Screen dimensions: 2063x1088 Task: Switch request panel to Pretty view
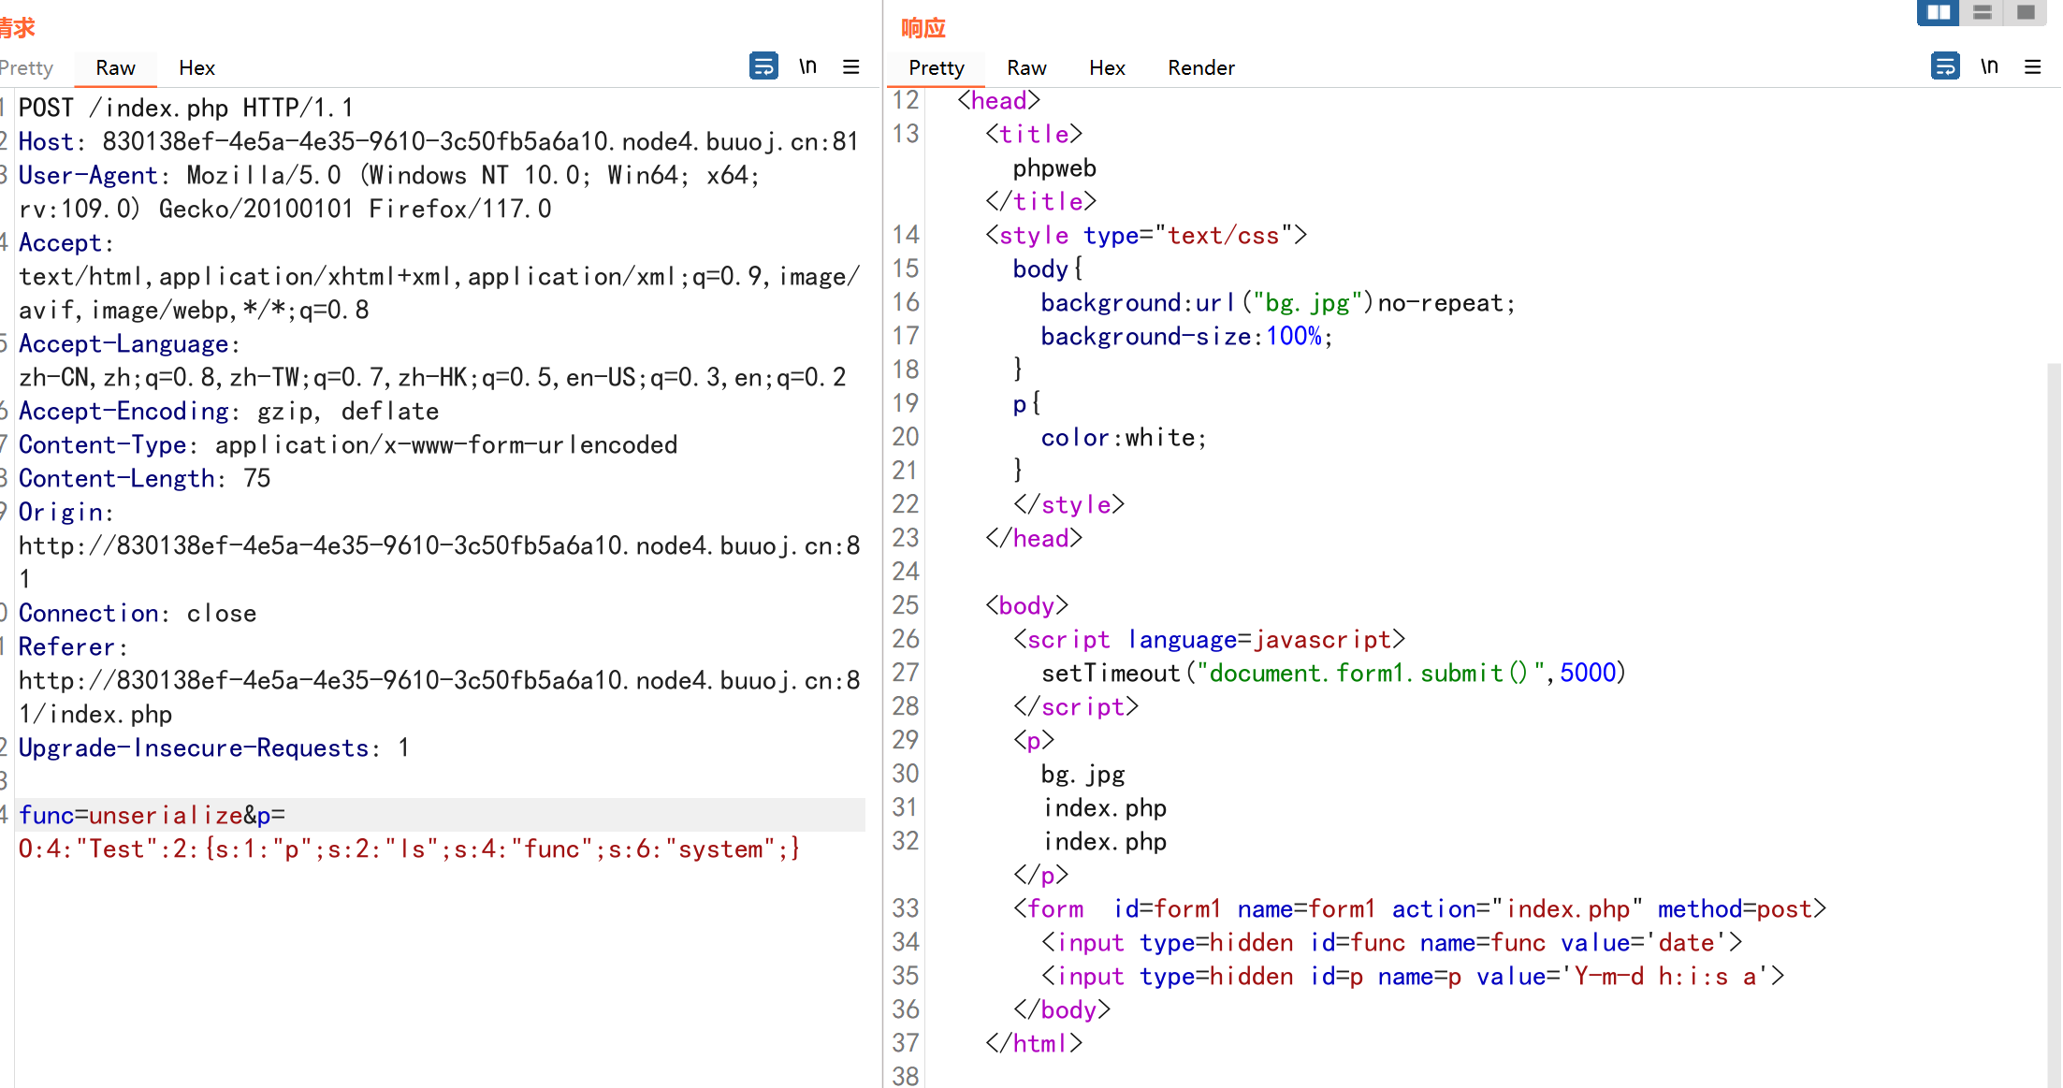click(26, 67)
